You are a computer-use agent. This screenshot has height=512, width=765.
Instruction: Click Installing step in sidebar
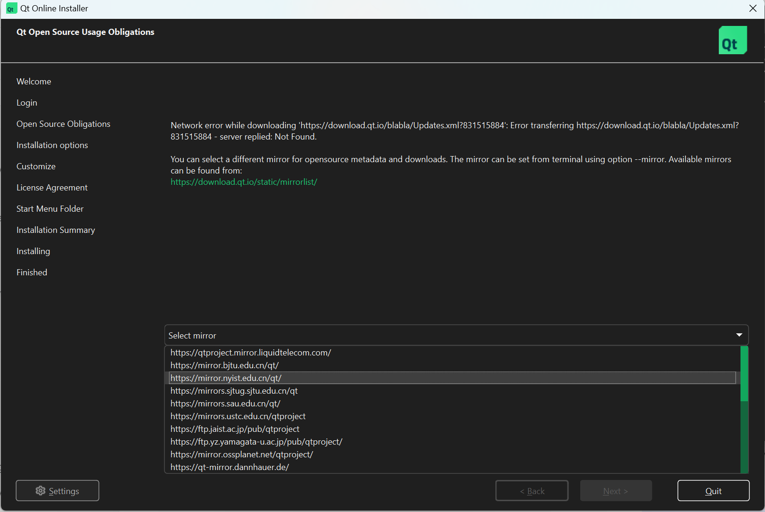[x=33, y=251]
